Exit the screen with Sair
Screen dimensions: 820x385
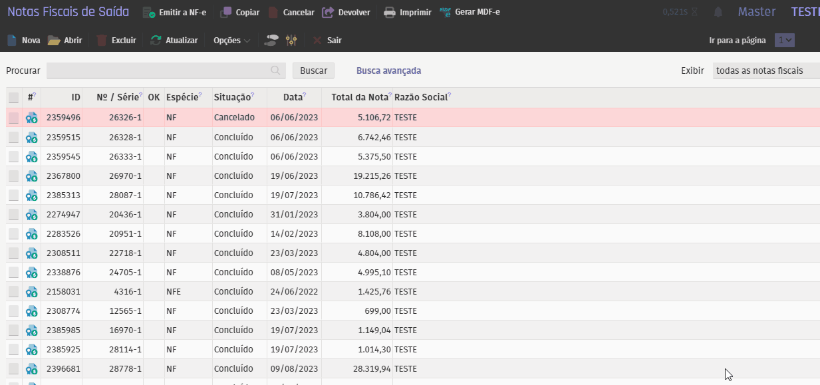[327, 41]
